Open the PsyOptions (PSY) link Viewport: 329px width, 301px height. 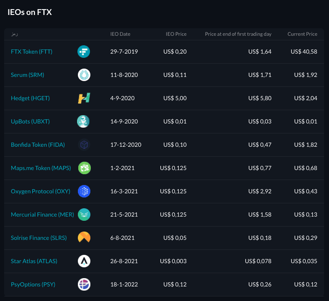pos(33,284)
